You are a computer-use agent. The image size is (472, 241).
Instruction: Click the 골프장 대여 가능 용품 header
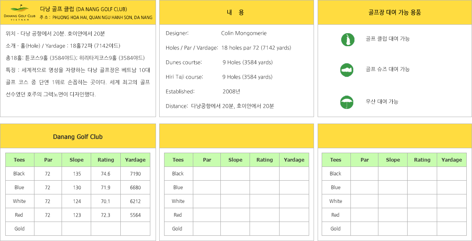coord(395,12)
